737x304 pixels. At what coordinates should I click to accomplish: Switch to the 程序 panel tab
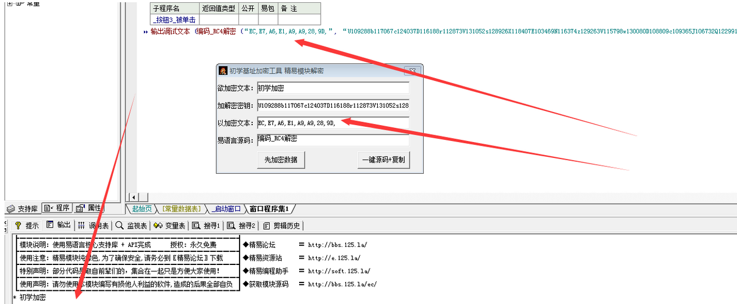click(57, 208)
